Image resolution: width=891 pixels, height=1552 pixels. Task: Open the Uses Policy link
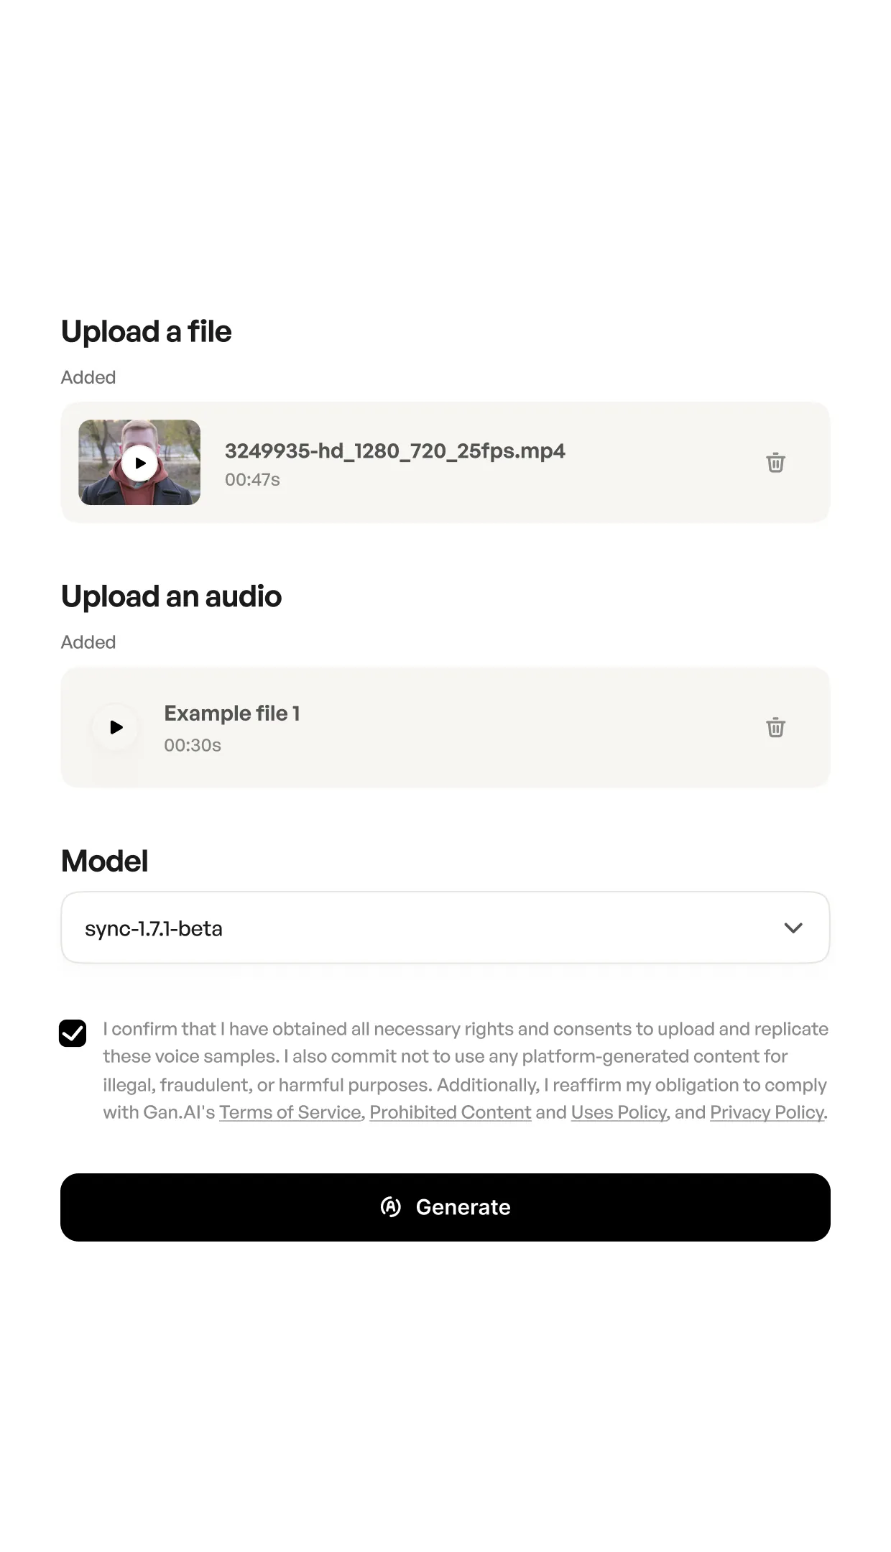619,1112
